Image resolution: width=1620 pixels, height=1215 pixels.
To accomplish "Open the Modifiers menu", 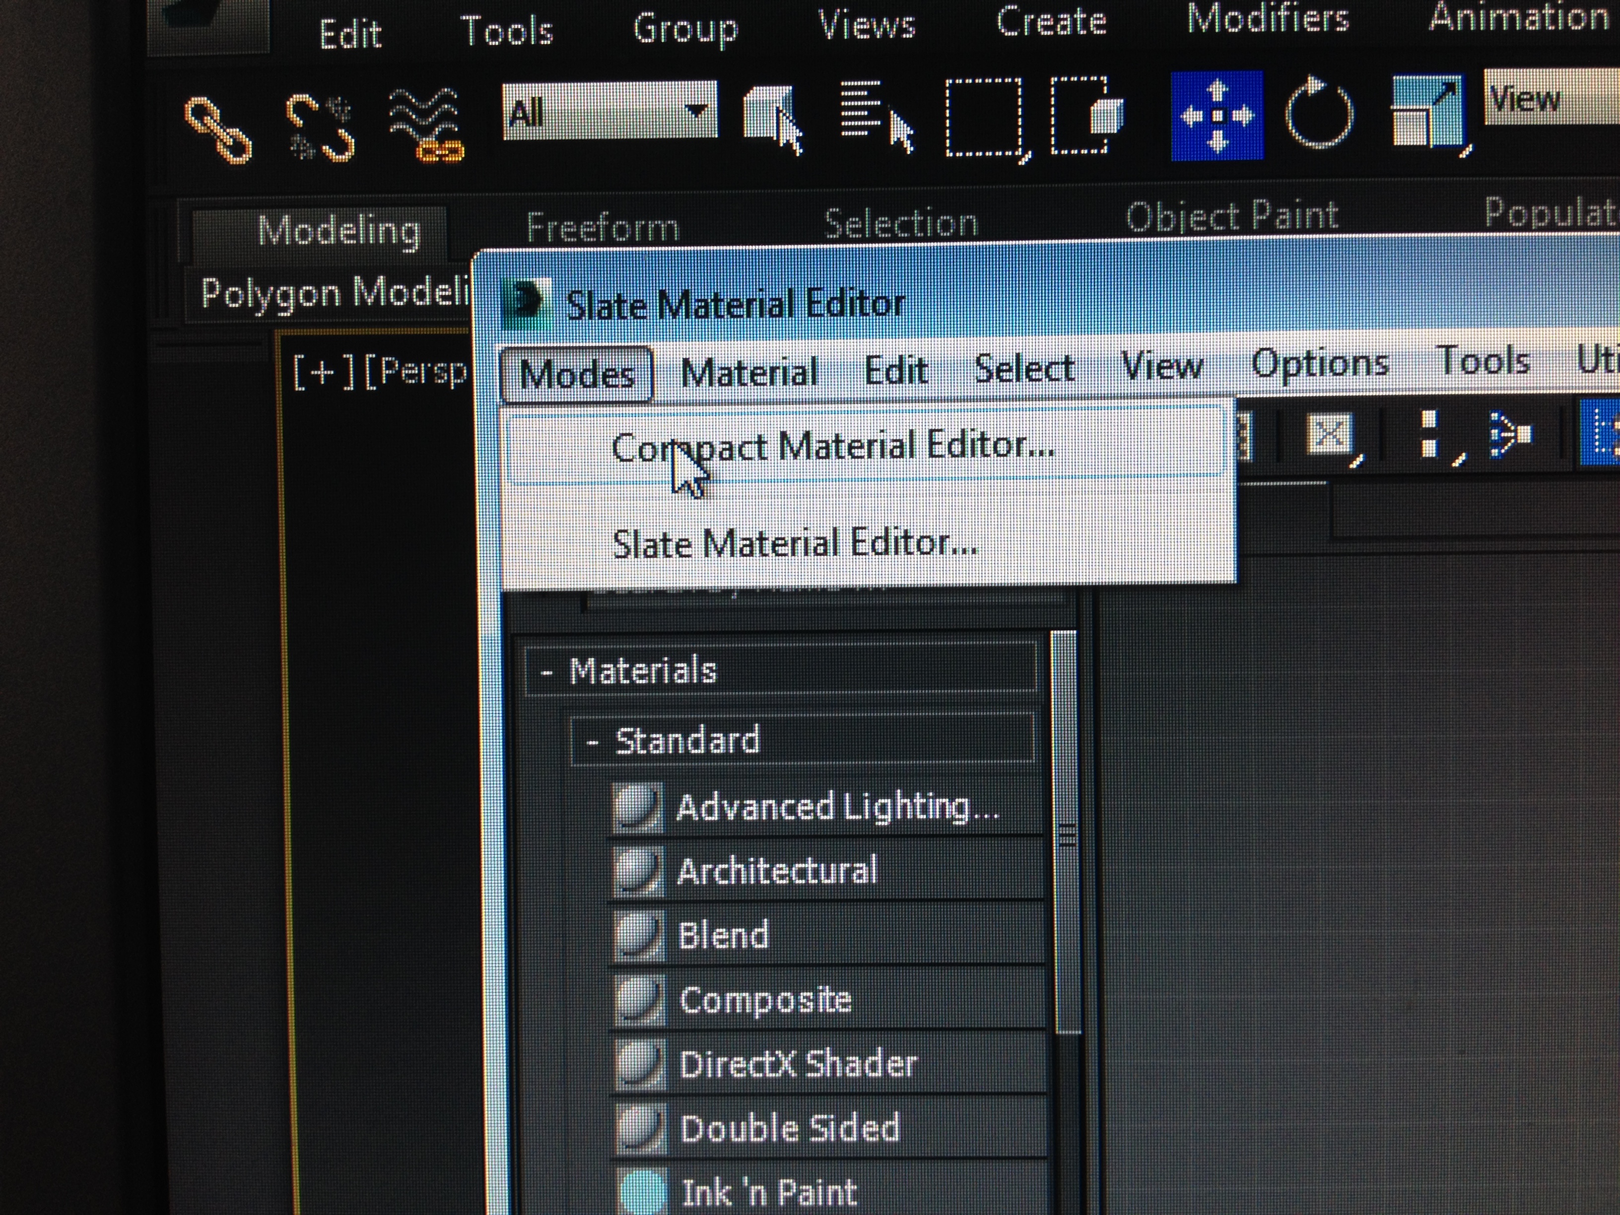I will (x=1268, y=17).
